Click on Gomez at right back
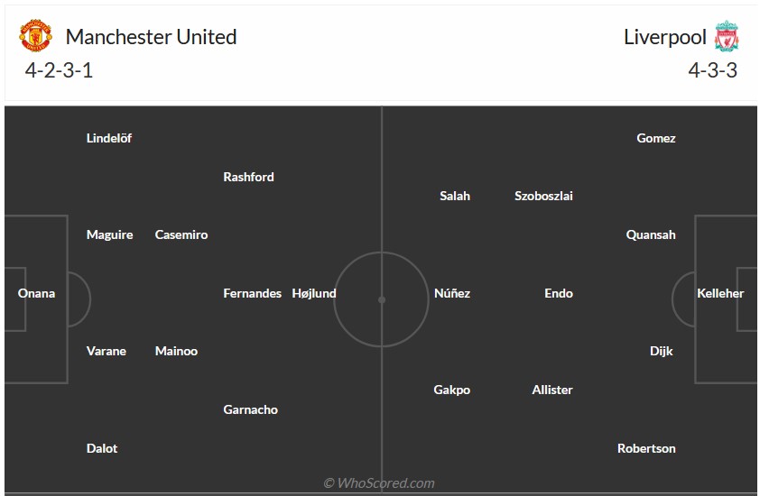 [x=656, y=138]
